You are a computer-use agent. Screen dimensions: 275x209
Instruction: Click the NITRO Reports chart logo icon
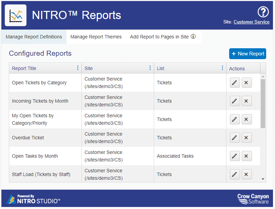tap(16, 15)
